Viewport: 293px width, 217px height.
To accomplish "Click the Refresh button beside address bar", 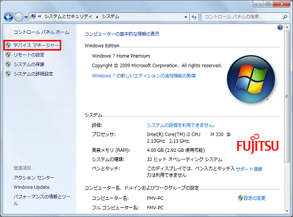I will 194,17.
